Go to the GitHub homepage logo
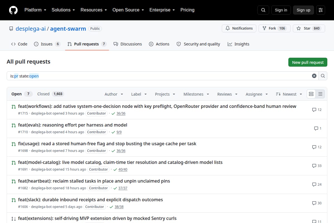The width and height of the screenshot is (334, 223). [x=13, y=10]
